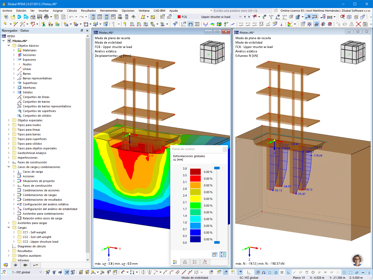Open the Herramientas menu
Image resolution: width=373 pixels, height=280 pixels.
click(x=109, y=11)
